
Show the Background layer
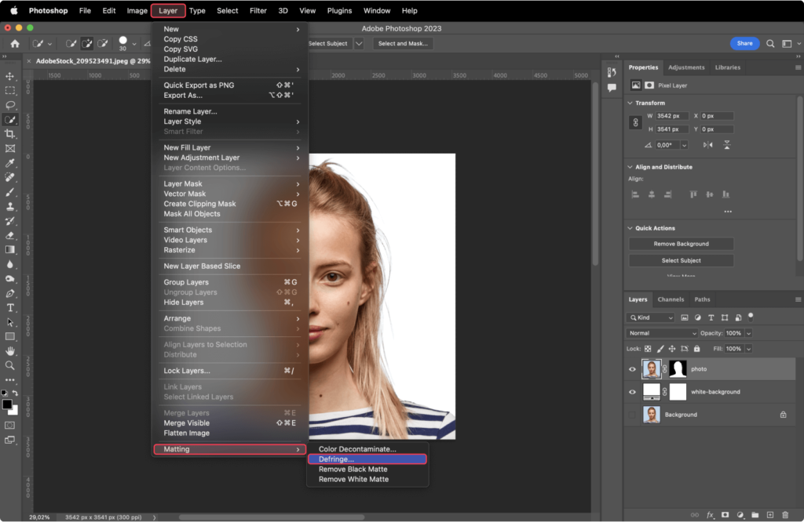point(632,415)
